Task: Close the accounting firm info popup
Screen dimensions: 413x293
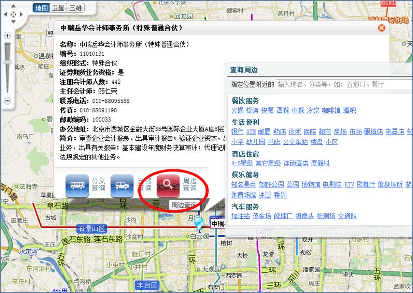Action: (x=381, y=28)
